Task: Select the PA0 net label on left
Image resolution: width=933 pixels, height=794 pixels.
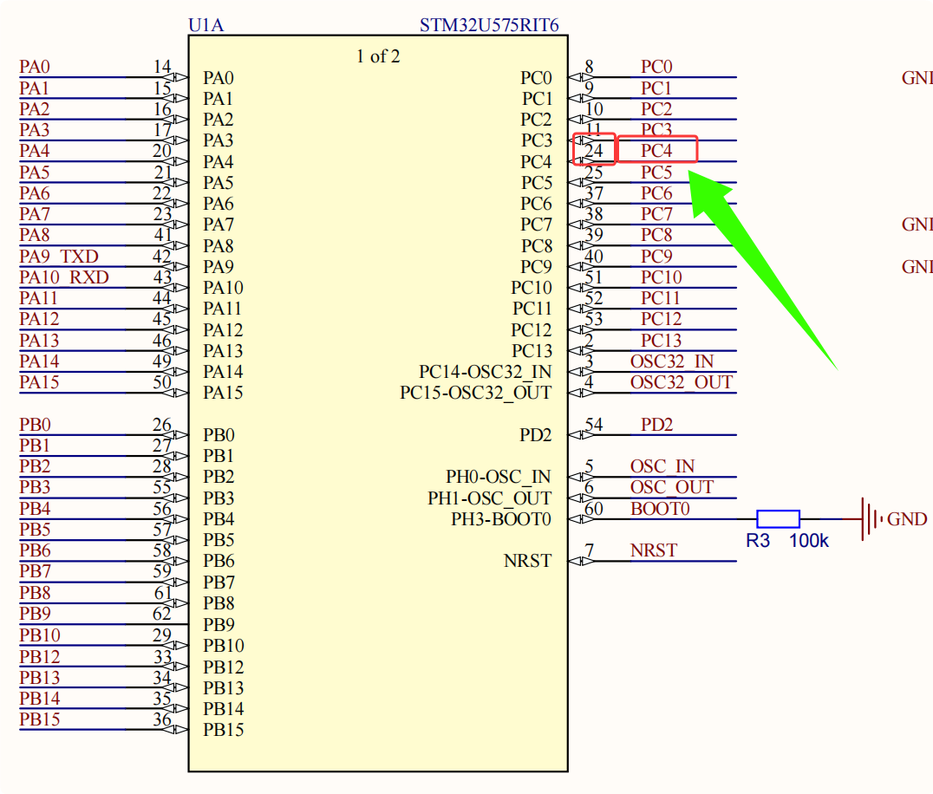Action: 35,67
